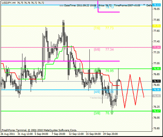Click the 76.05 price scale value
Screen dimensions: 163x137
[157, 117]
